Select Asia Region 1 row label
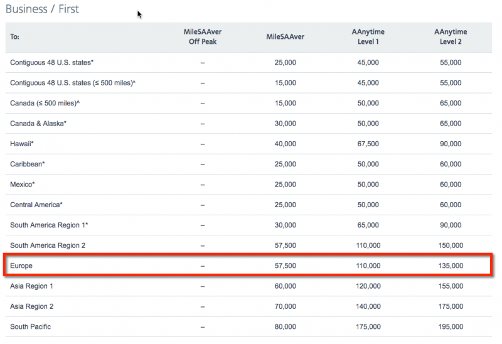 click(31, 286)
